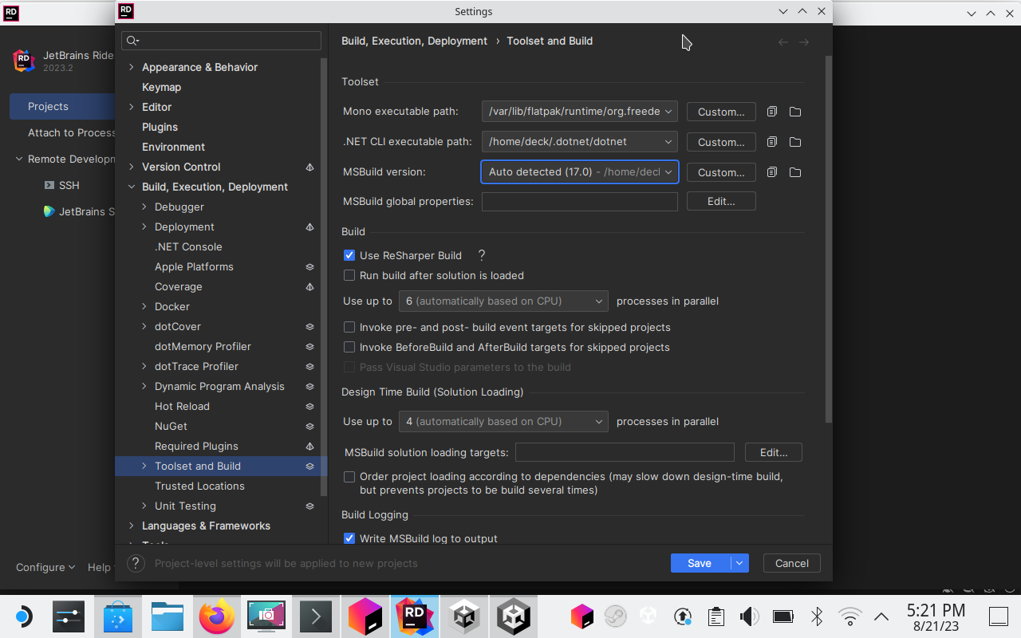
Task: Launch Firefox from the taskbar
Action: (217, 616)
